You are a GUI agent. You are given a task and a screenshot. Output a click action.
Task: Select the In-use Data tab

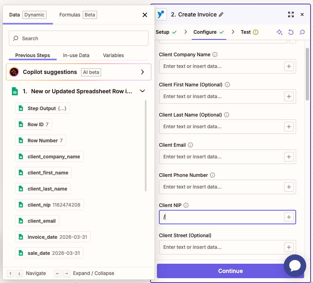click(x=76, y=55)
